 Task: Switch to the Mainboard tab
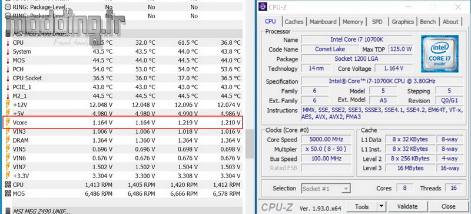click(323, 22)
